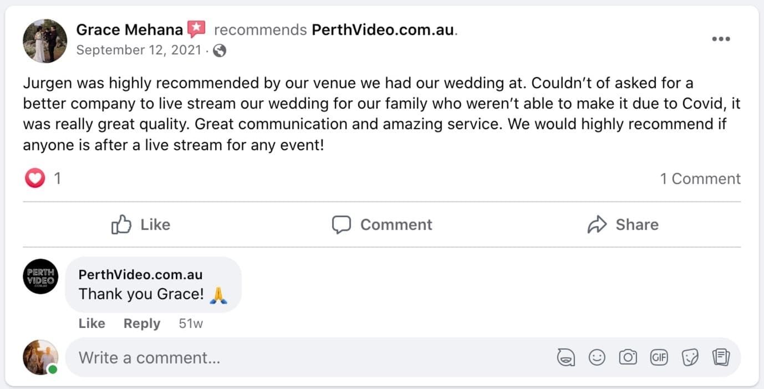
Task: Click the globe public privacy icon
Action: click(220, 51)
